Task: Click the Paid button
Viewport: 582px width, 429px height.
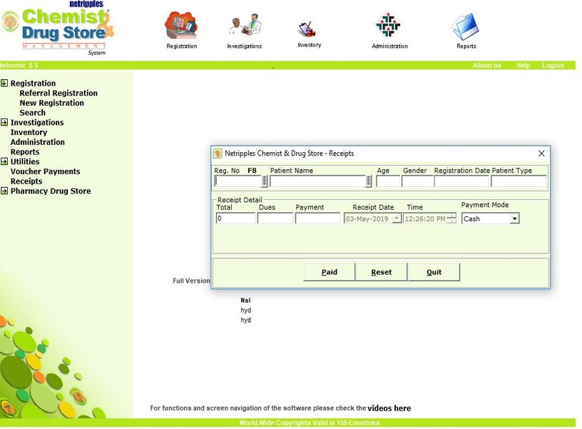Action: point(330,272)
